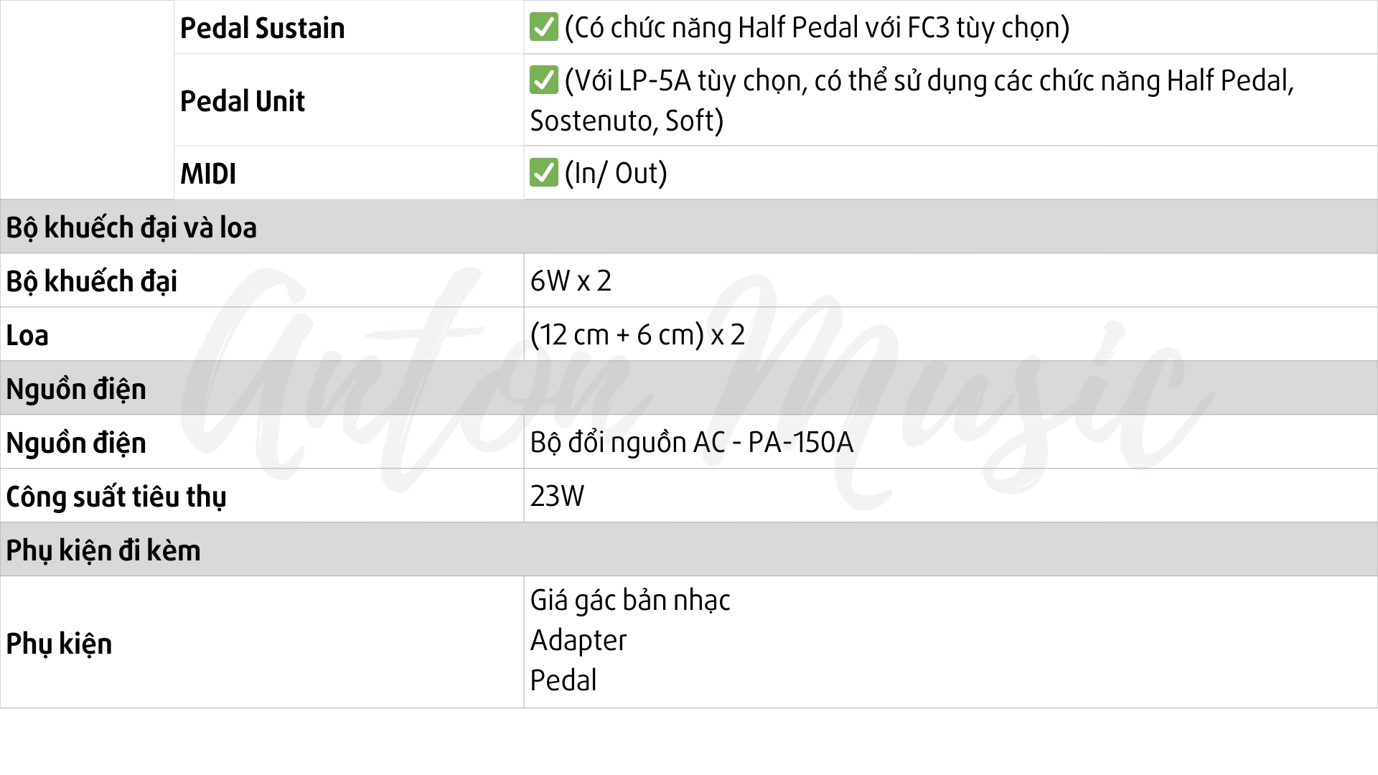Image resolution: width=1378 pixels, height=775 pixels.
Task: Click the green checkmark beside Pedal Sustain
Action: coord(543,27)
